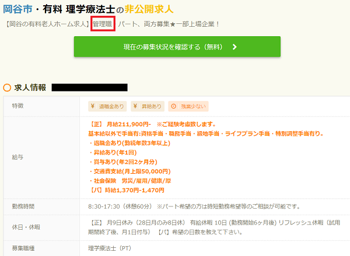Image resolution: width=350 pixels, height=256 pixels.
Task: Click the 【岡谷の有料老人ホーム求人】 subtitle text
Action: point(47,24)
